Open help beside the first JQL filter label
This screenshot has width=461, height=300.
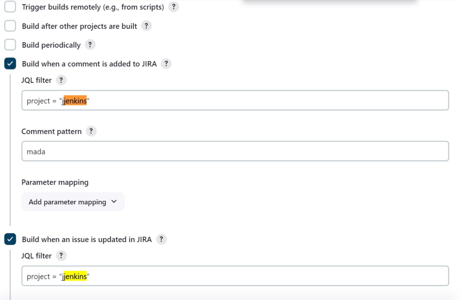coord(61,79)
